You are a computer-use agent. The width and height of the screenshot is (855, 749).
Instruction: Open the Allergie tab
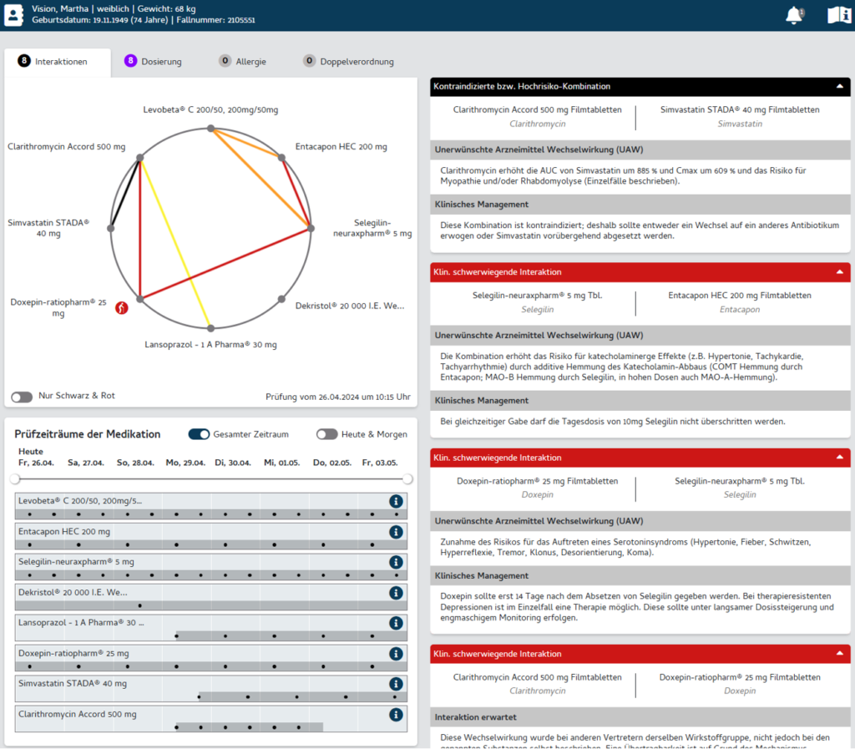tap(242, 62)
